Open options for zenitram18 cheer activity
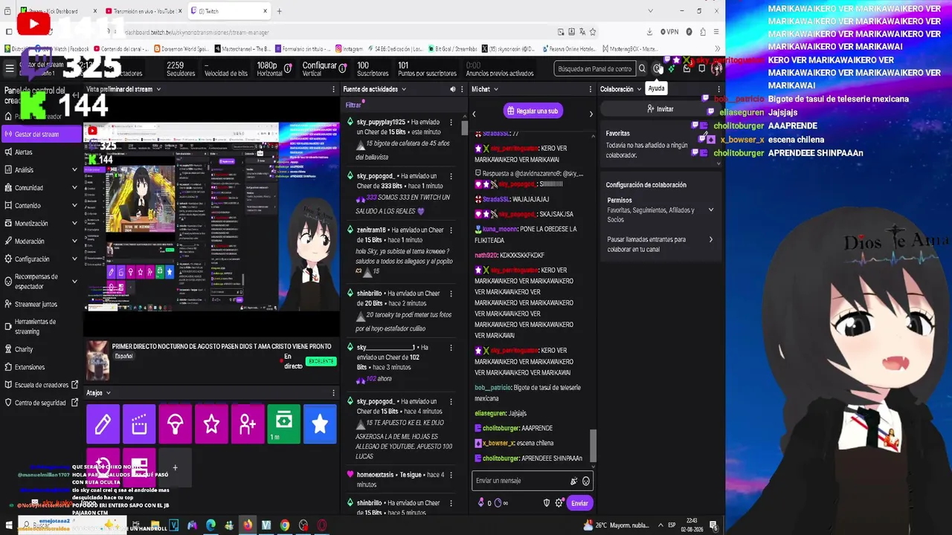The image size is (952, 535). 451,230
